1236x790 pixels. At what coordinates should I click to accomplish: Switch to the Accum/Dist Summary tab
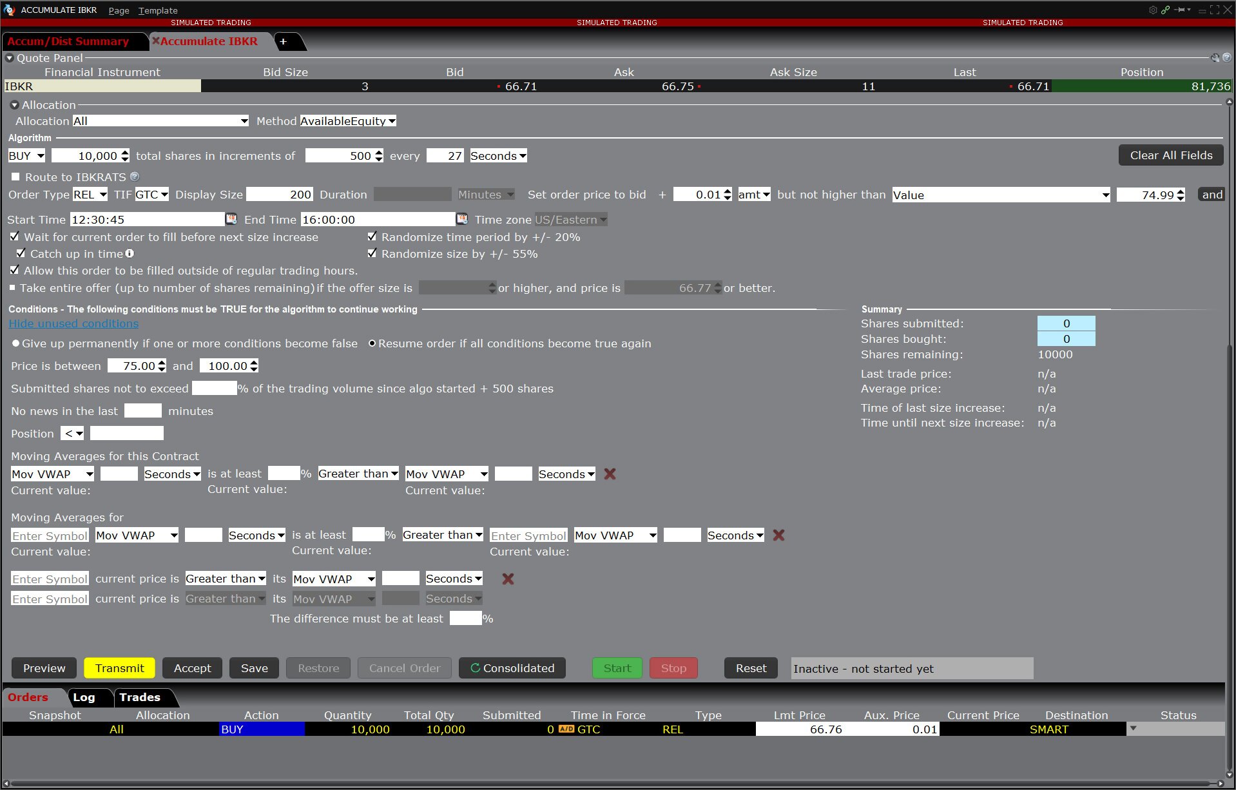[68, 41]
